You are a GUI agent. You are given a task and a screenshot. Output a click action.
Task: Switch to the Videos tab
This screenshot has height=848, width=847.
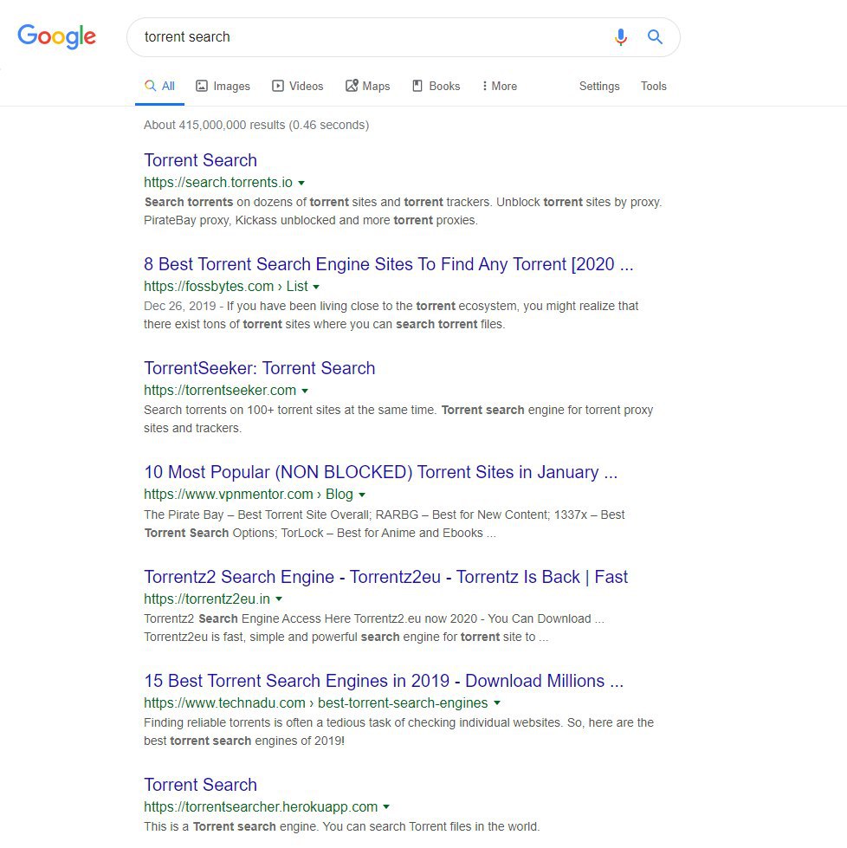[297, 86]
